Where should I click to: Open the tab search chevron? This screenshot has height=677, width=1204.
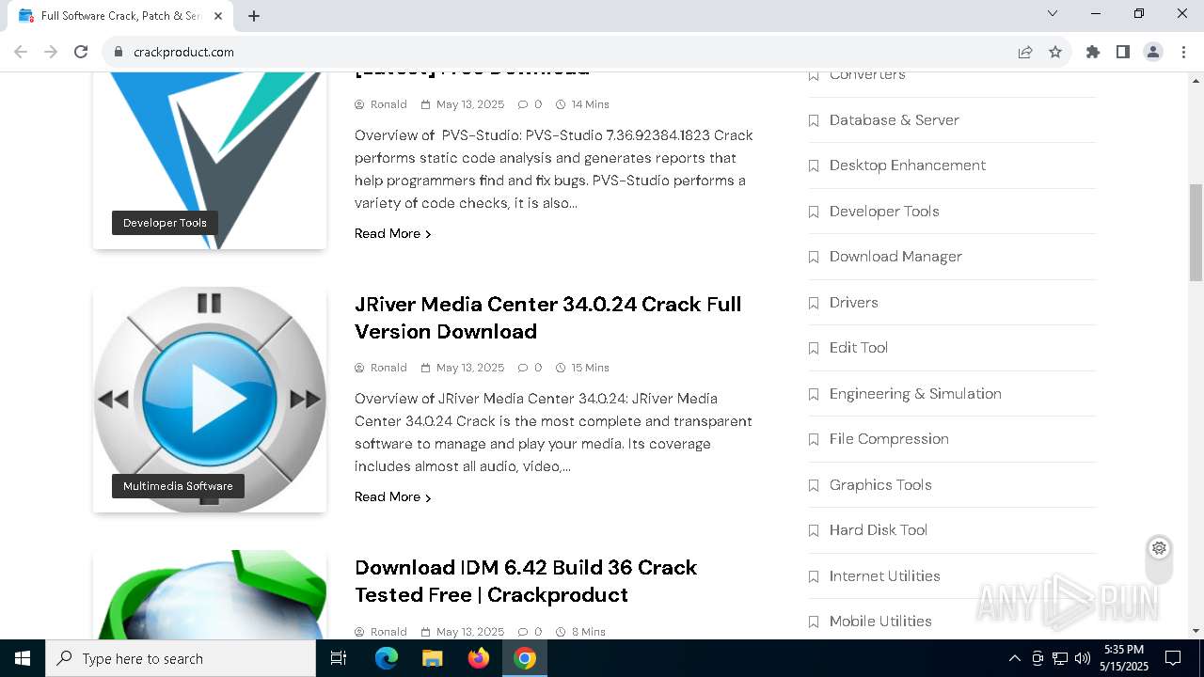(1053, 13)
